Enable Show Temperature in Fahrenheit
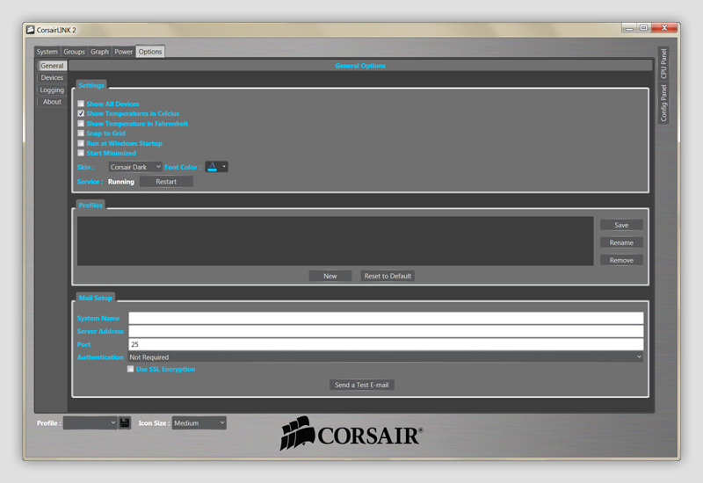The width and height of the screenshot is (703, 483). click(81, 124)
